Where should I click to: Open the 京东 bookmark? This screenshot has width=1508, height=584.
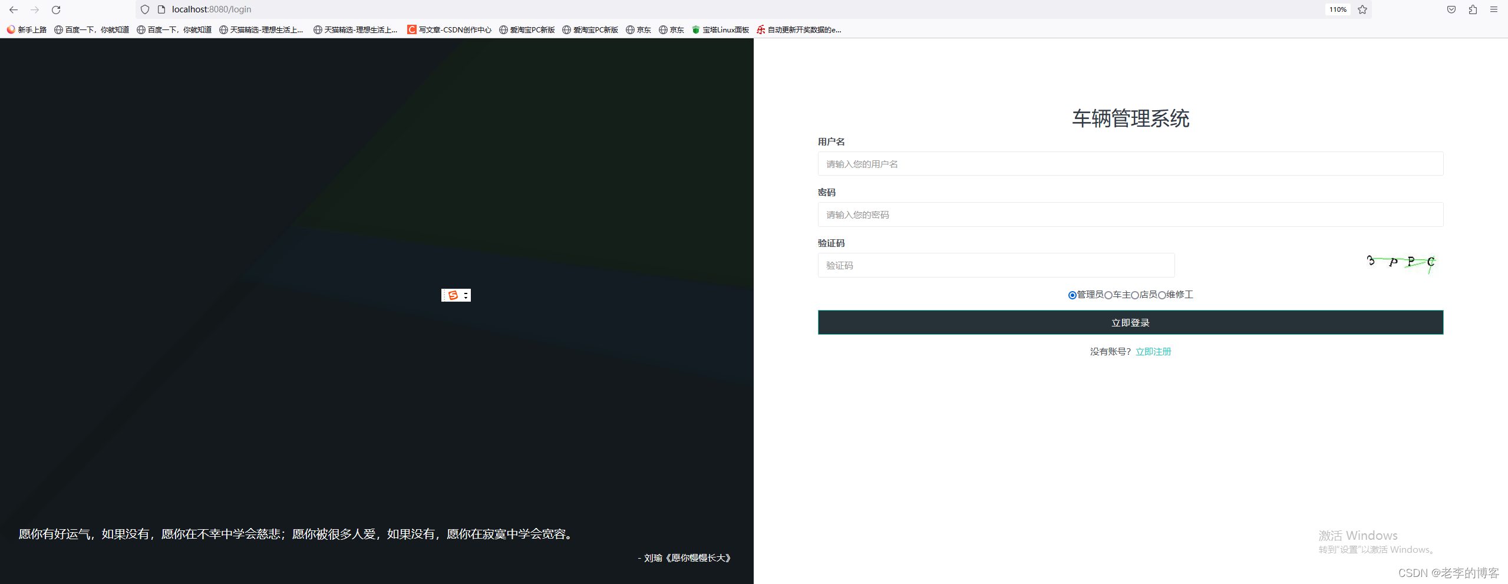638,29
